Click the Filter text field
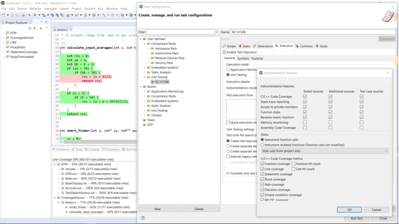 tap(181, 32)
